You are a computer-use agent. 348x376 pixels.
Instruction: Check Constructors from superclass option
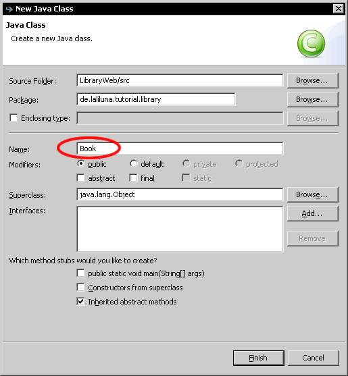pos(80,288)
